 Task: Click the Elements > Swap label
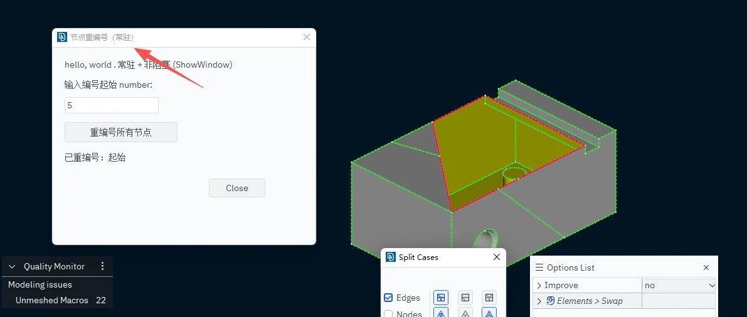click(x=590, y=301)
